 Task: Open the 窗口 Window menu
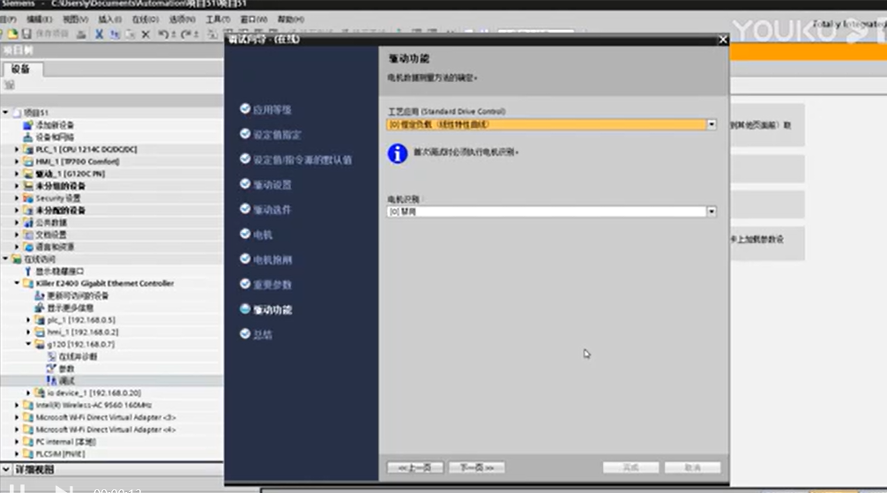click(253, 19)
